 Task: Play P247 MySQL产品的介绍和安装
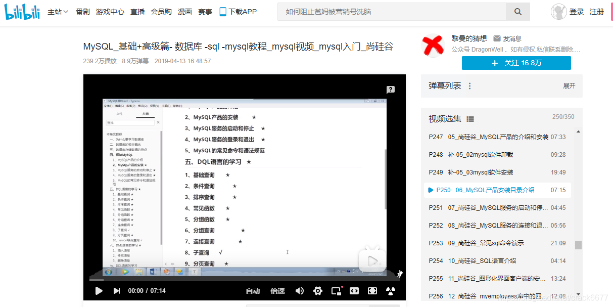tap(497, 137)
